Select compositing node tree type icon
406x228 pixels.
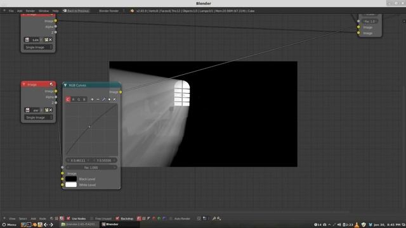click(62, 218)
